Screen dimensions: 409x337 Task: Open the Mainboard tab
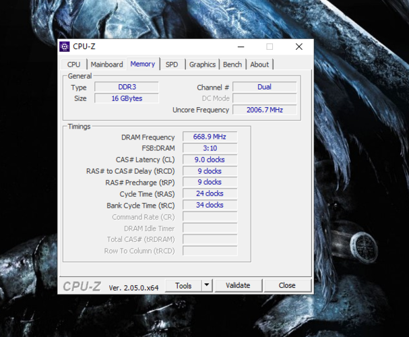coord(106,65)
